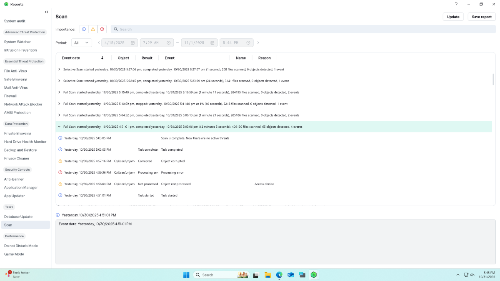Open Safe Browsing report
This screenshot has height=281, width=500.
(x=15, y=79)
